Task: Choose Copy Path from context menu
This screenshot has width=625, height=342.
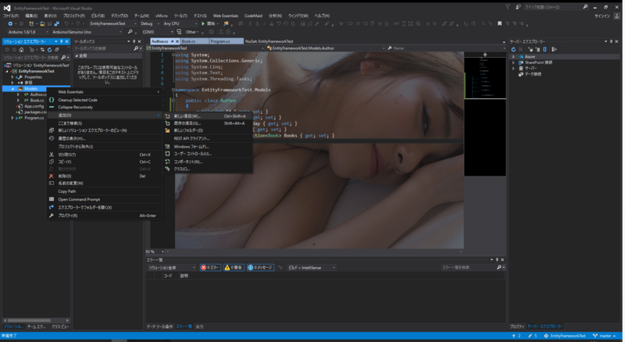Action: pos(105,192)
